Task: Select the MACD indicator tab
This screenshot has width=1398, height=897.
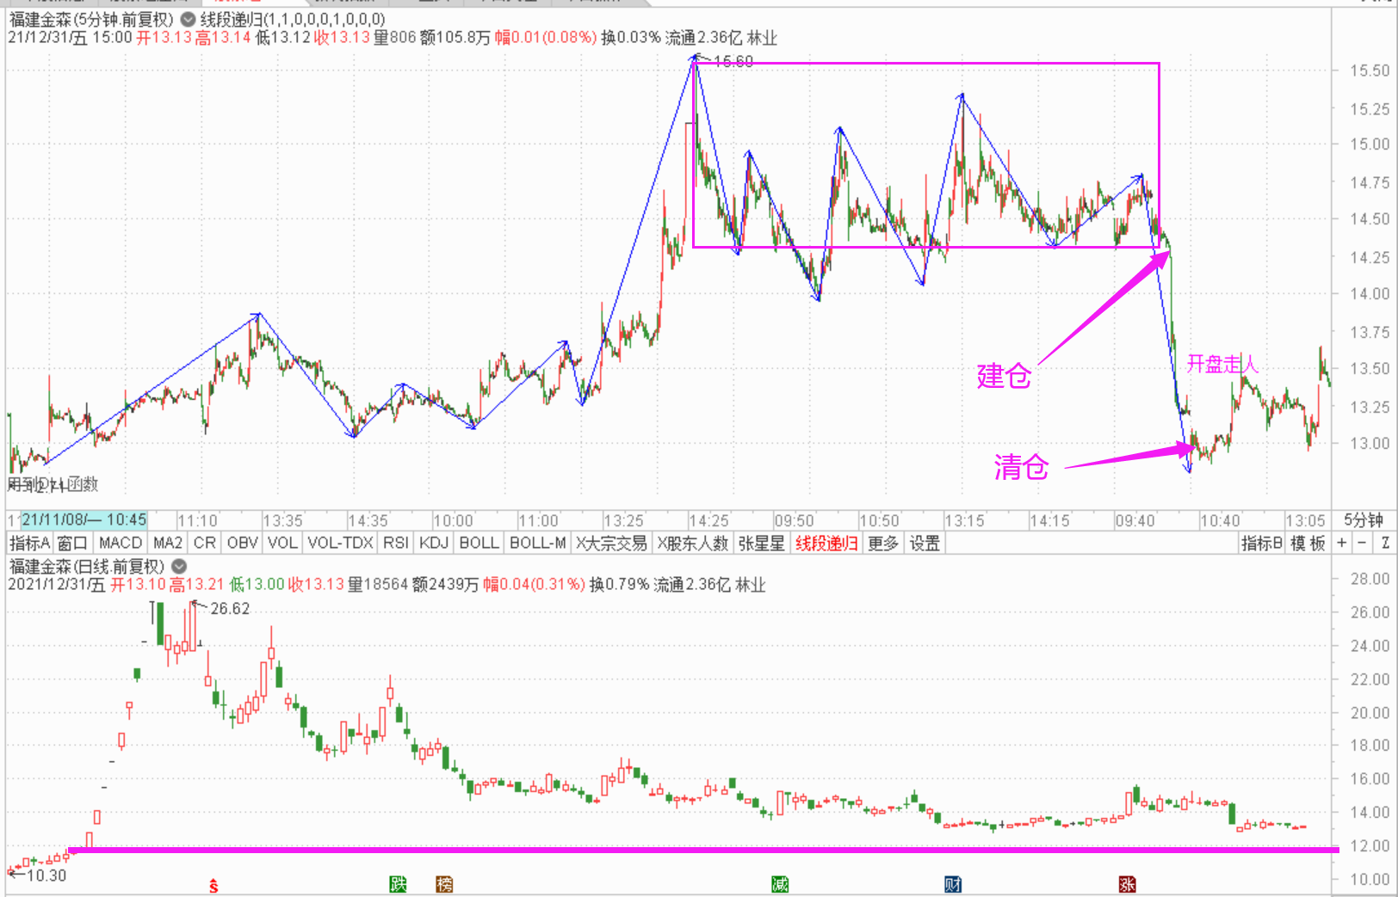Action: 120,543
